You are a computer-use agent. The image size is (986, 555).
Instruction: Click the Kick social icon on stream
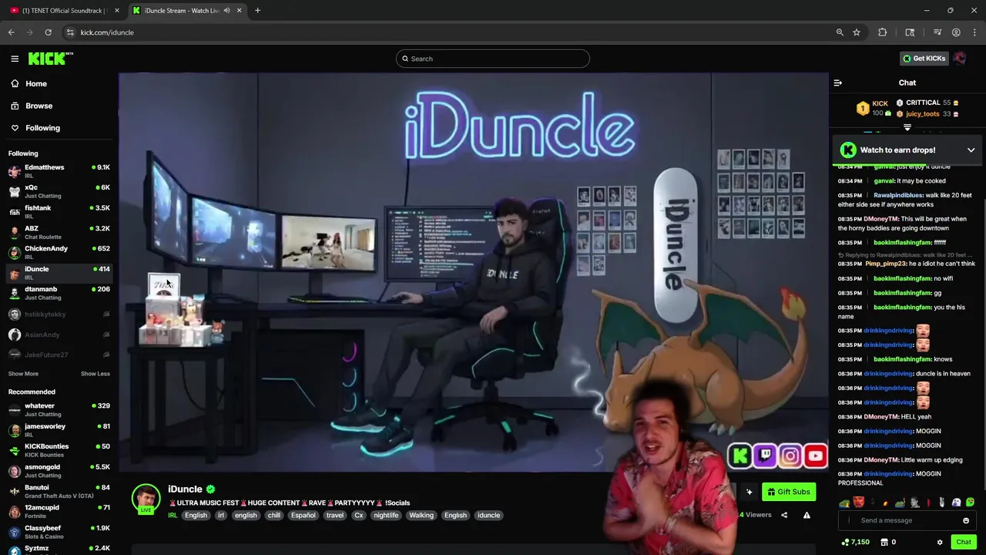[x=740, y=456]
